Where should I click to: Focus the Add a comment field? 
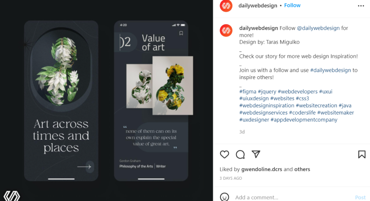click(x=293, y=197)
